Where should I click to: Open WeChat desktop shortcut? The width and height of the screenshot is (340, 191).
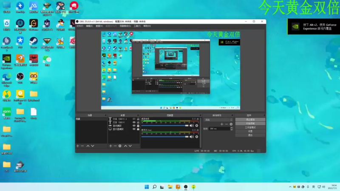(x=47, y=60)
